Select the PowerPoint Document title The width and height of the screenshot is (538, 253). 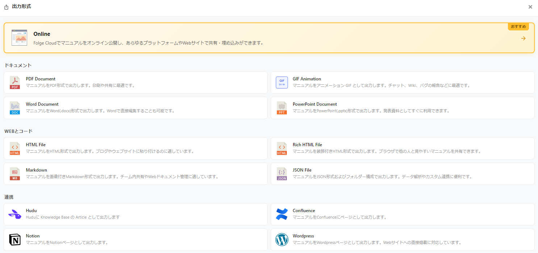[x=315, y=104]
